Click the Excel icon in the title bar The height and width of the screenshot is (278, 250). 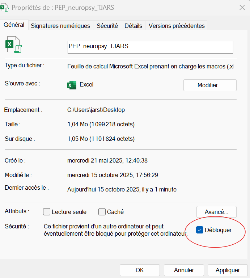click(x=5, y=7)
